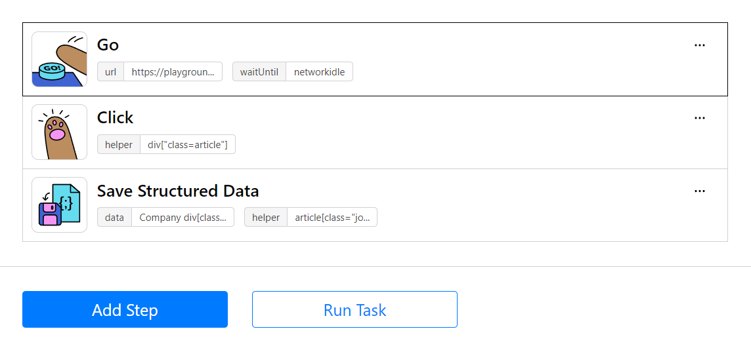Viewport: 751px width, 350px height.
Task: Click the Save Structured Data floppy icon
Action: pos(59,204)
